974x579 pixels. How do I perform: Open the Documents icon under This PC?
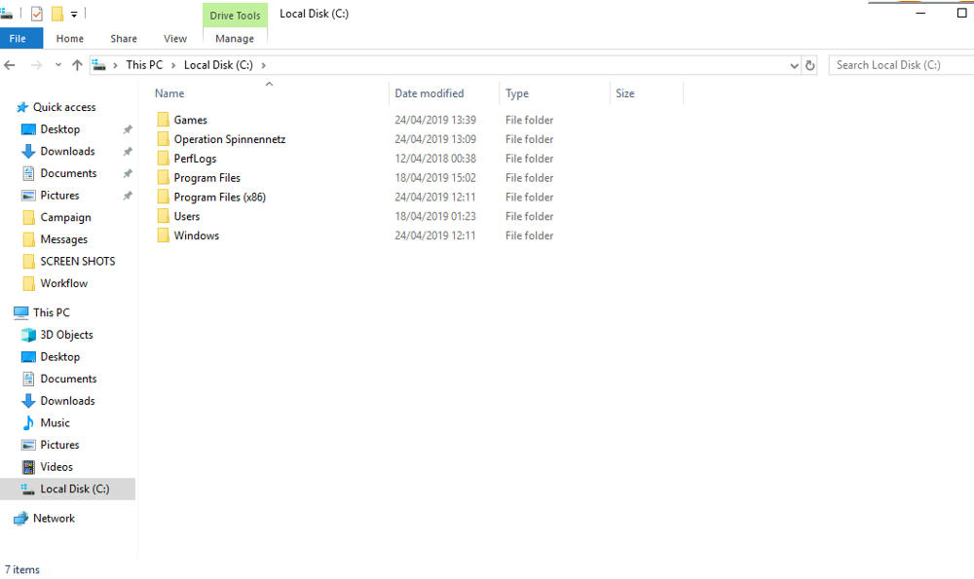(x=28, y=379)
